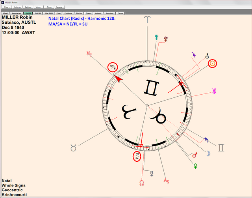Open the Dial 360B tab
Screen dimensions: 252x198
pos(49,13)
